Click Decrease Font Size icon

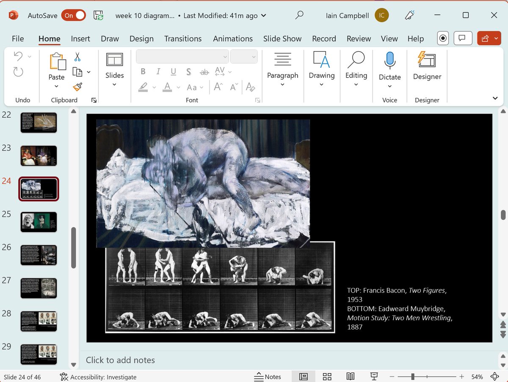[x=234, y=87]
